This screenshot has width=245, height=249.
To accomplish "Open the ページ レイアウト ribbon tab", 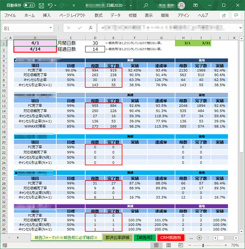I will [x=72, y=15].
